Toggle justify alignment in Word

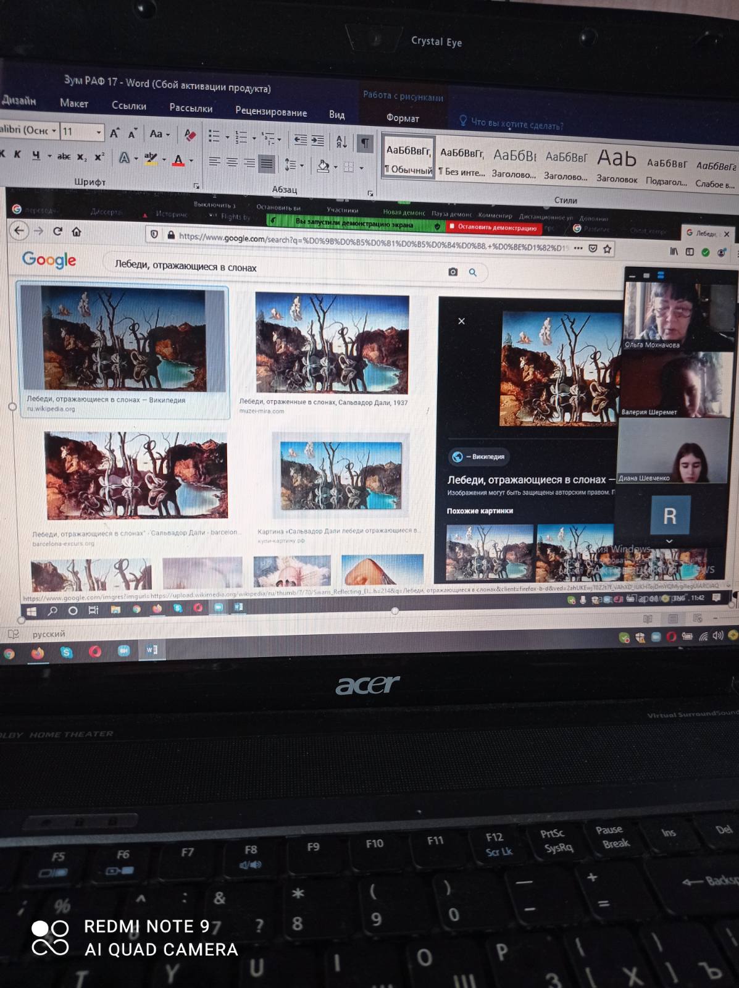pos(267,164)
